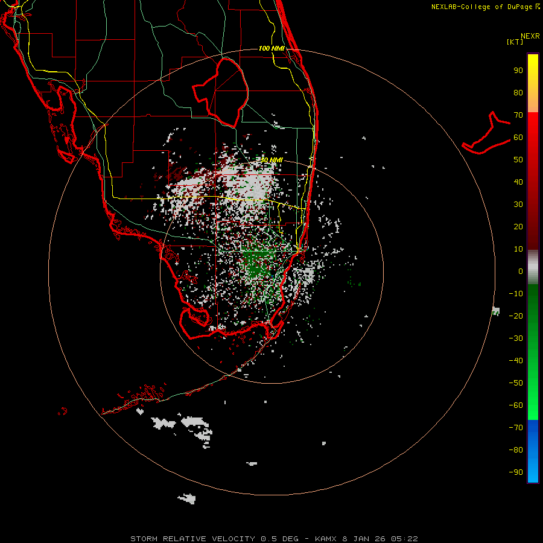Click the -70 value on the velocity scale

516,428
